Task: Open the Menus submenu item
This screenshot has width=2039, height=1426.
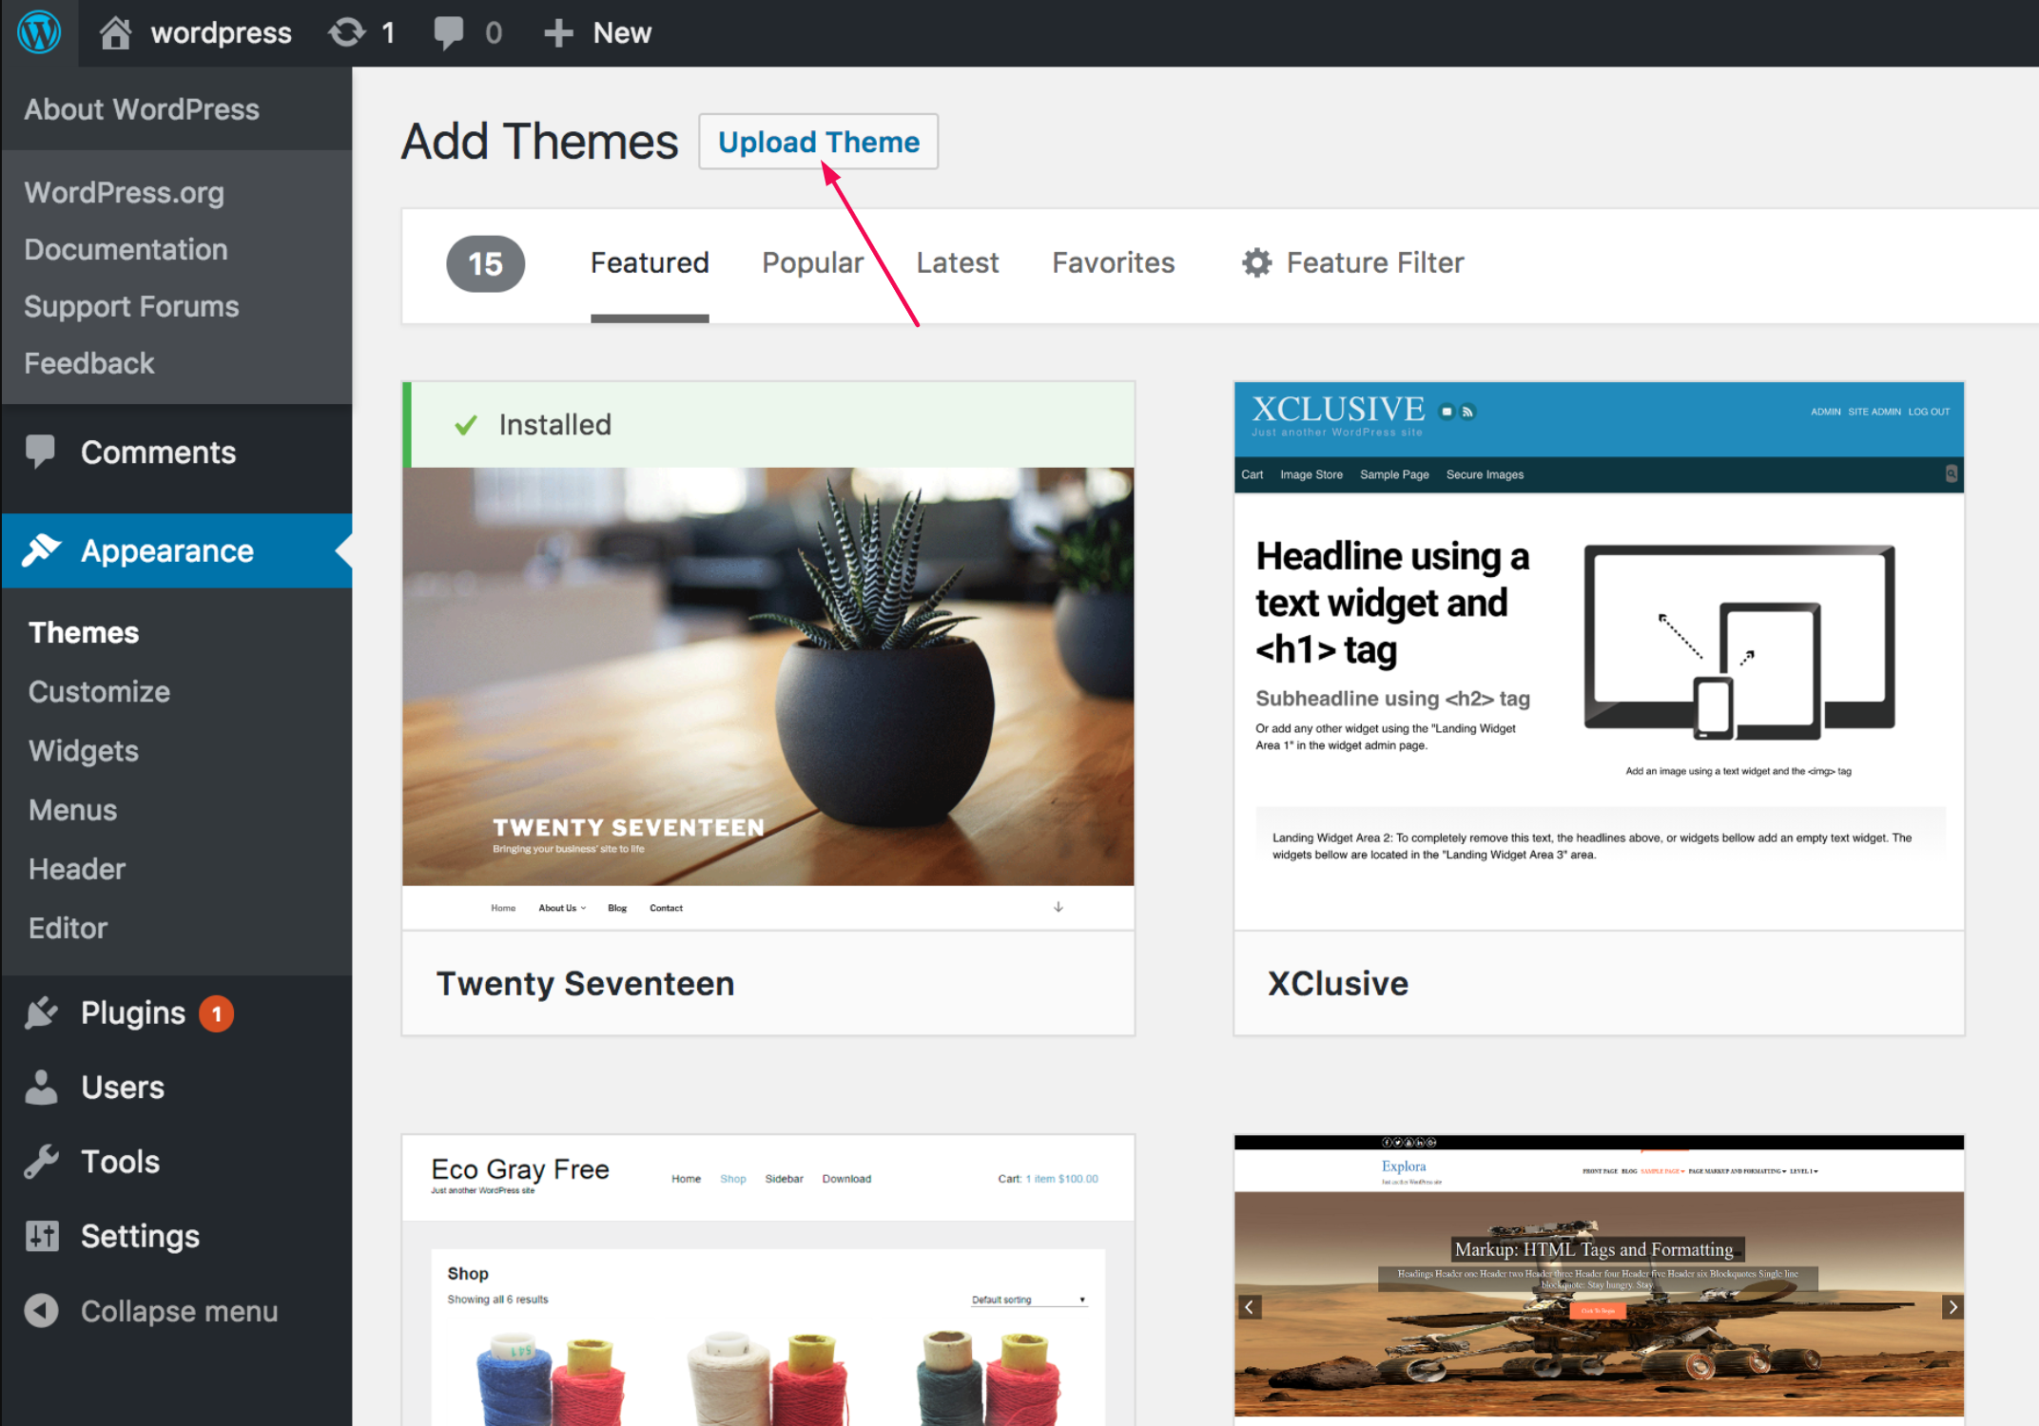Action: (x=73, y=810)
